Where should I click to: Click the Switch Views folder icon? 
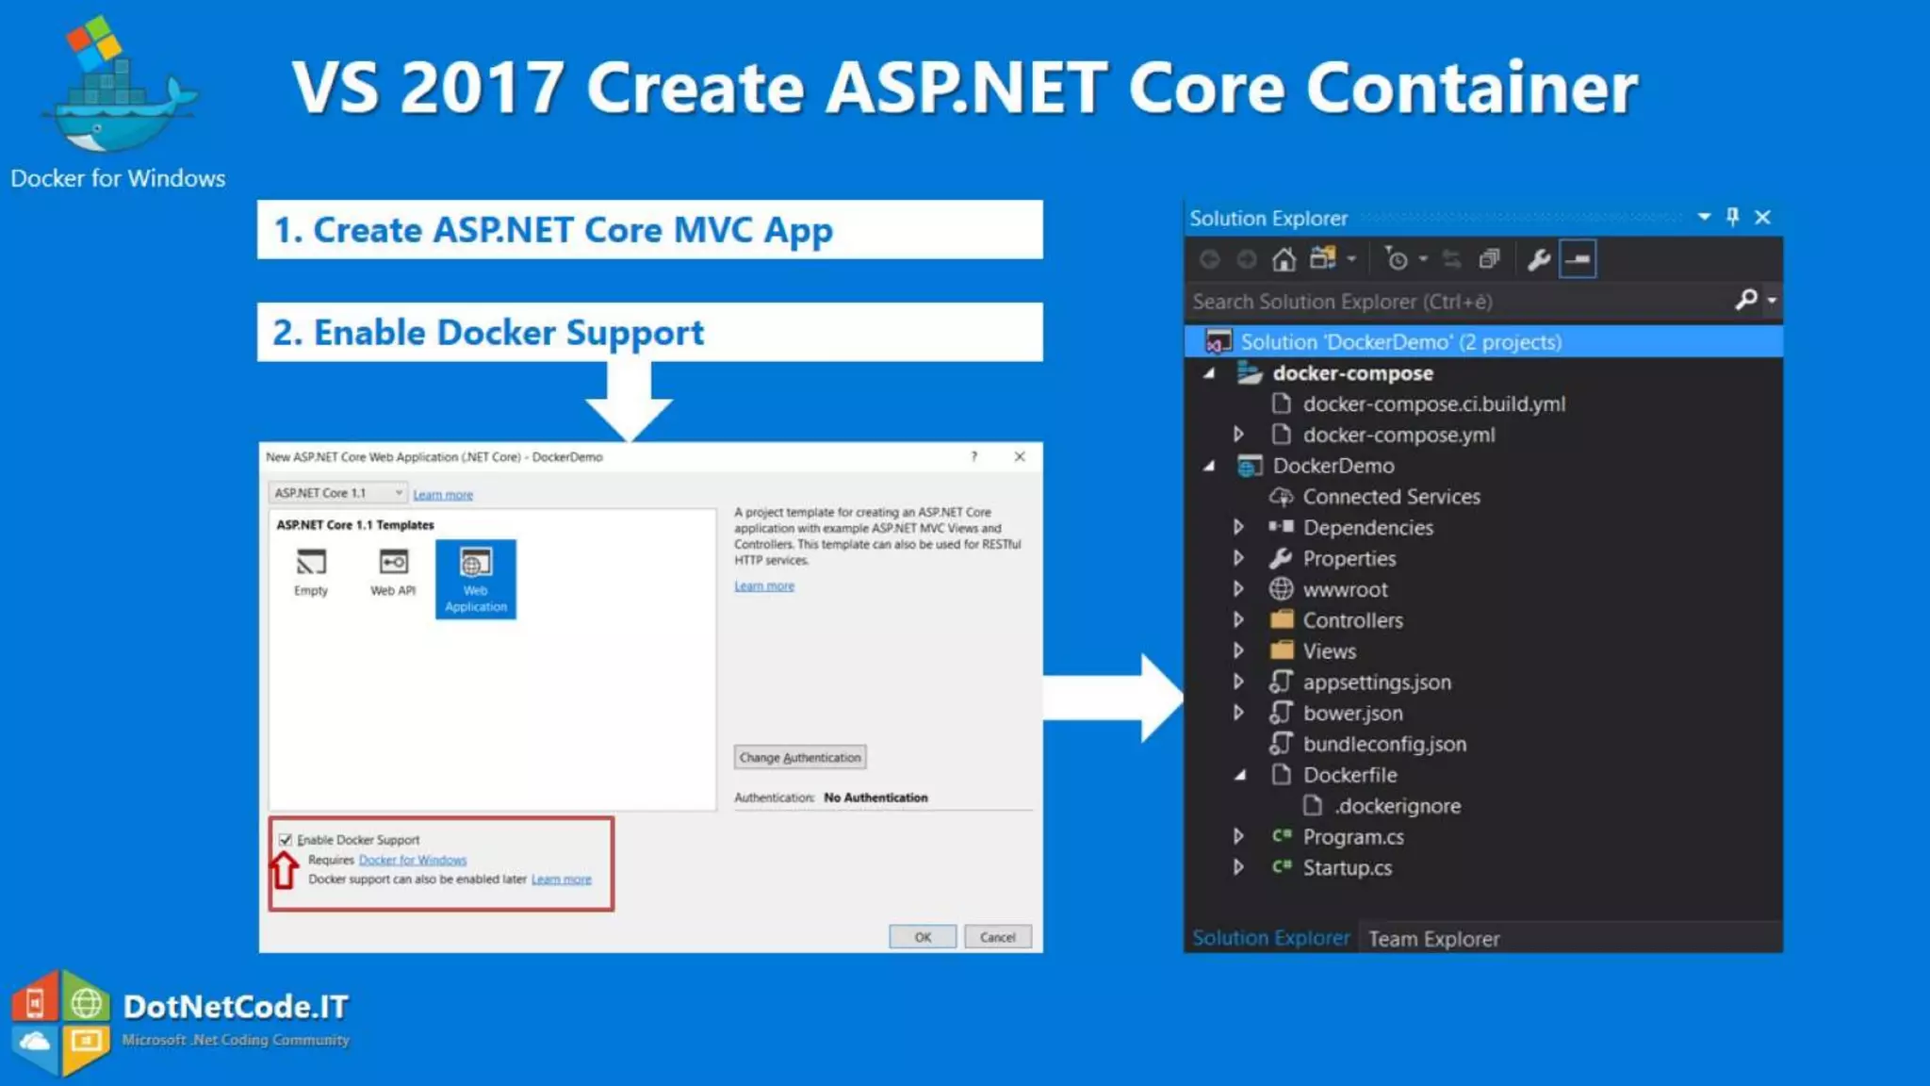1323,258
